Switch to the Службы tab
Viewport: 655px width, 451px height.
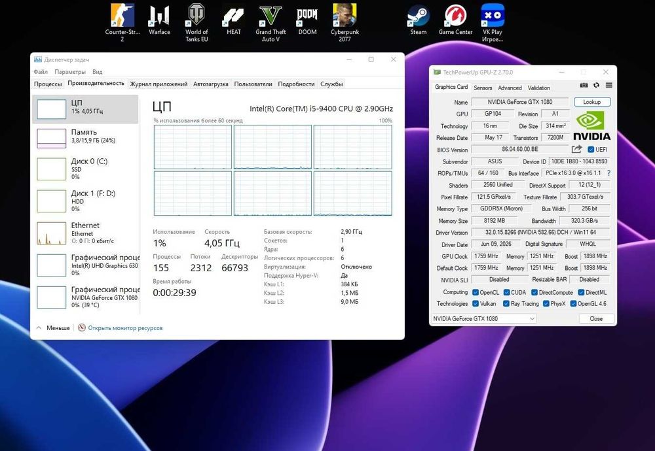331,84
